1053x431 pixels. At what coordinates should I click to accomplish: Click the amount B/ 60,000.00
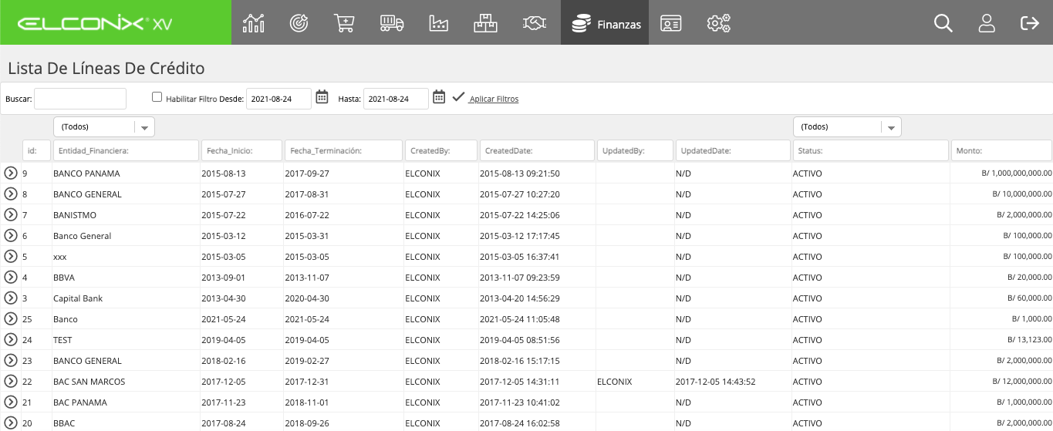1030,298
